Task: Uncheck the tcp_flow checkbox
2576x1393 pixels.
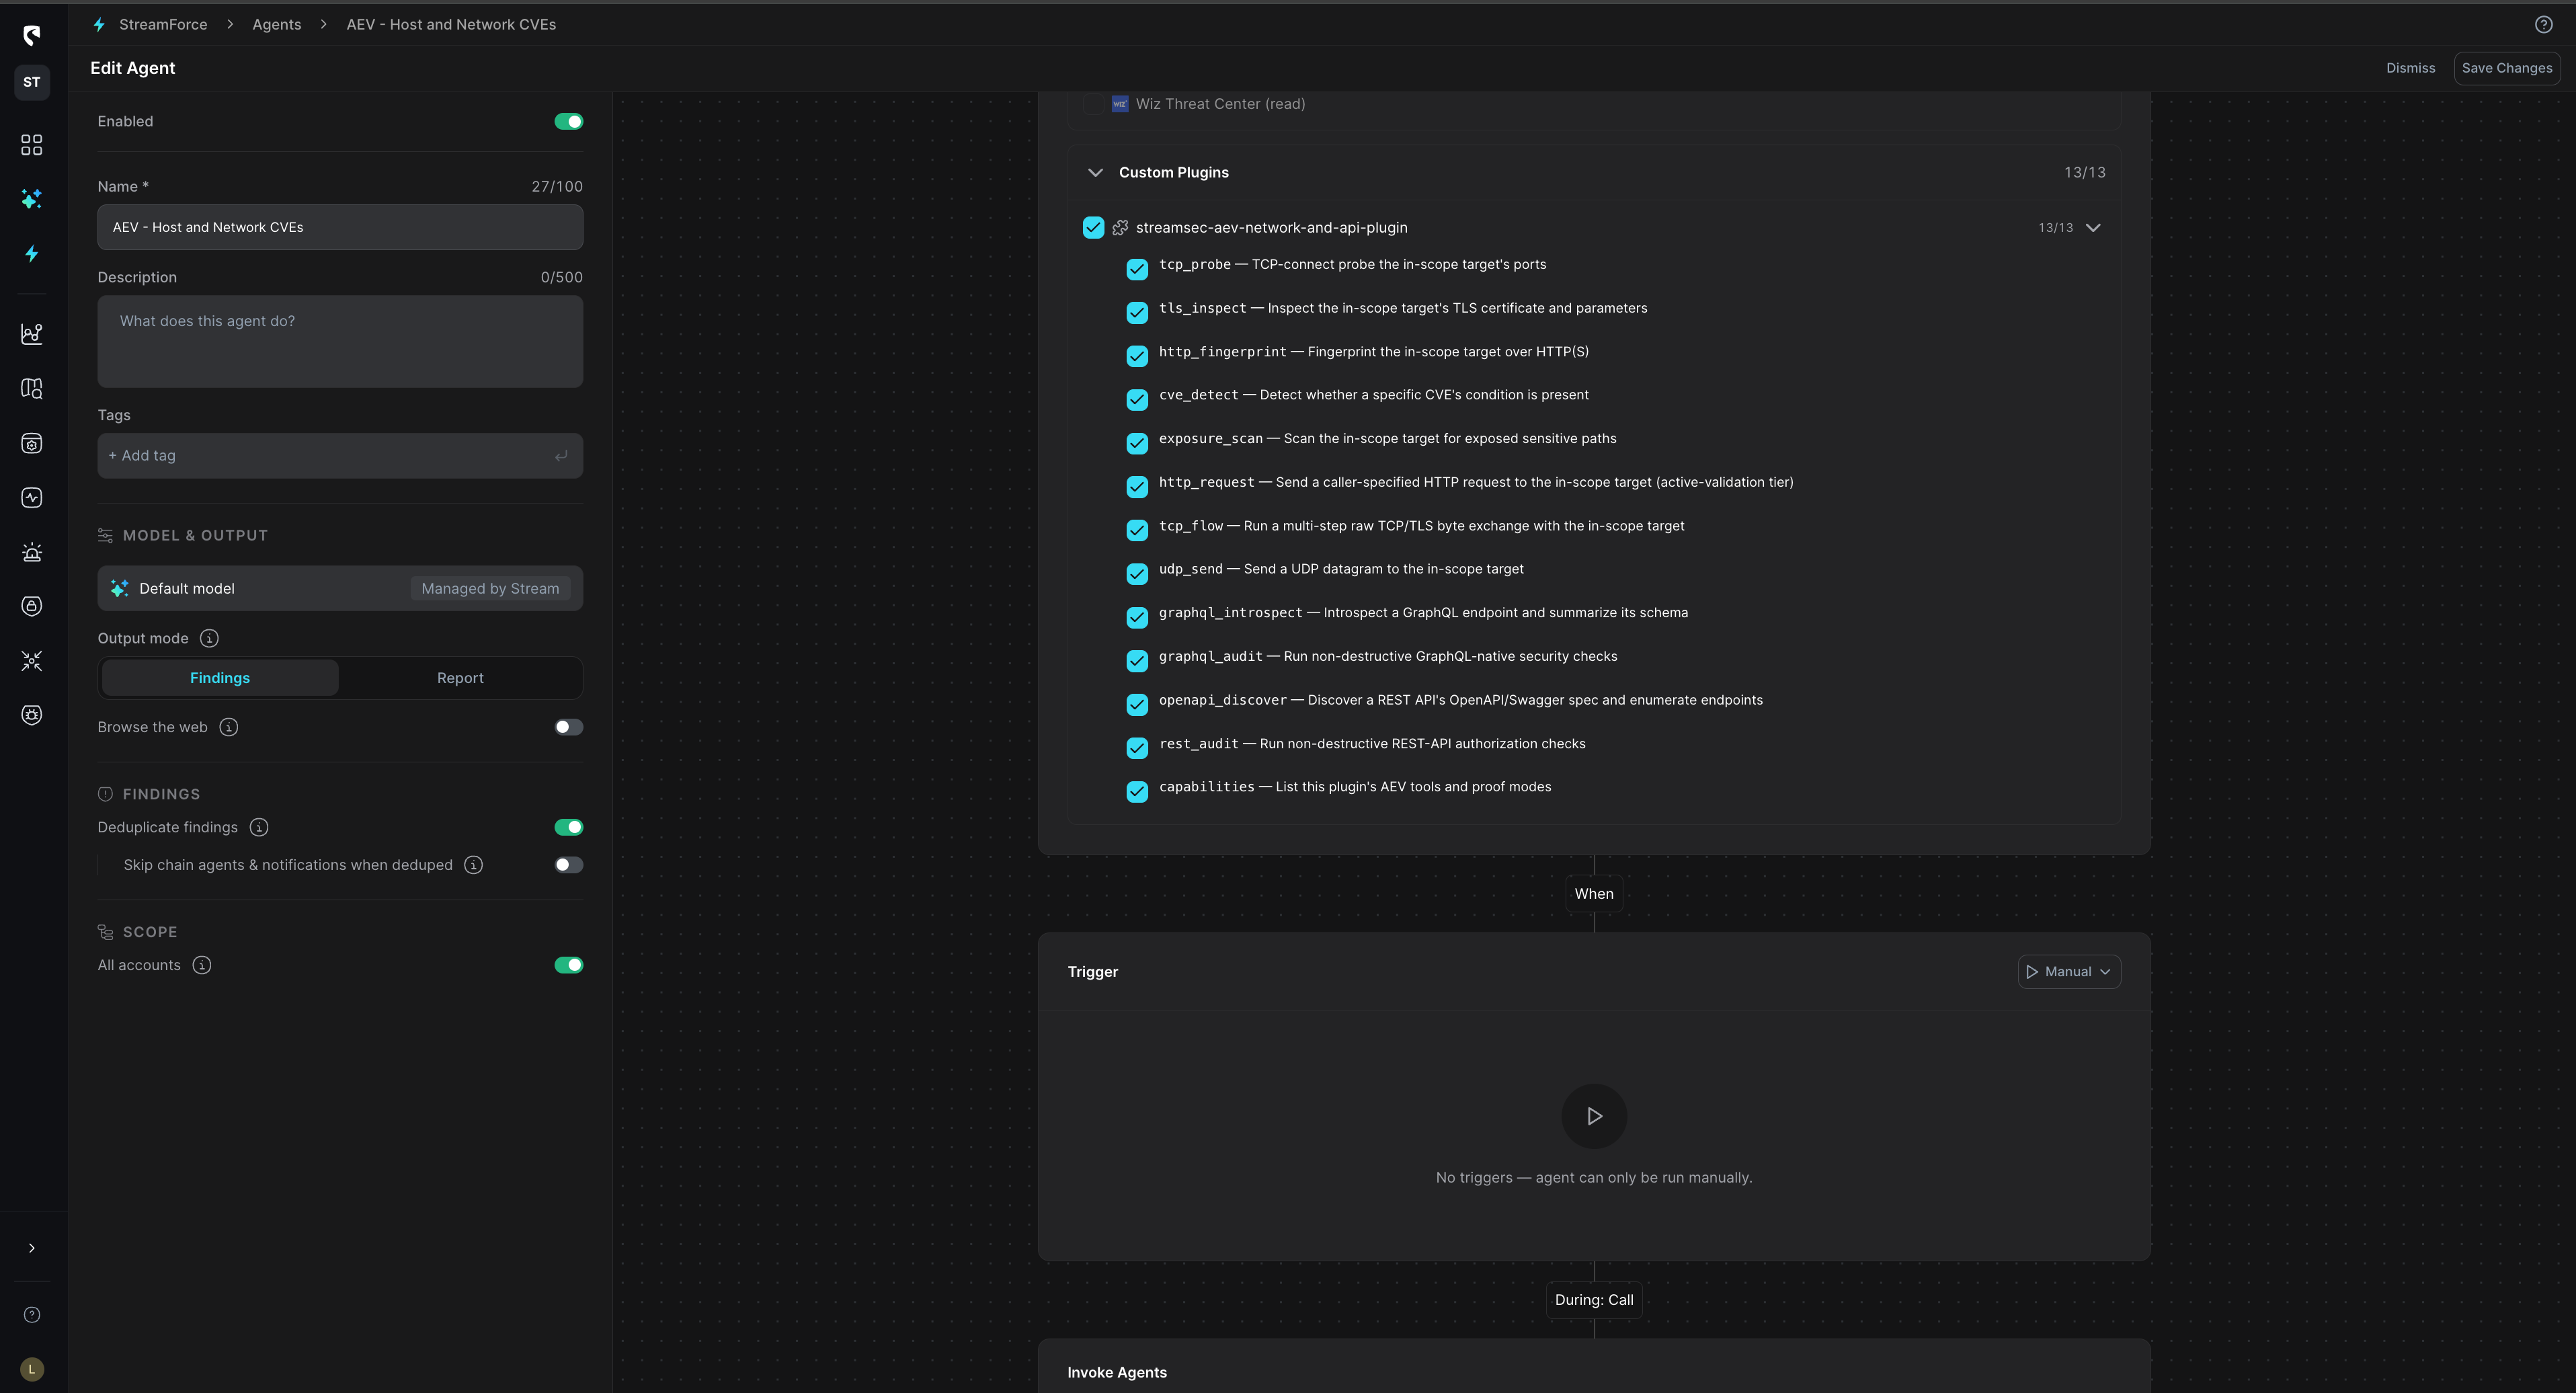Action: (x=1137, y=530)
